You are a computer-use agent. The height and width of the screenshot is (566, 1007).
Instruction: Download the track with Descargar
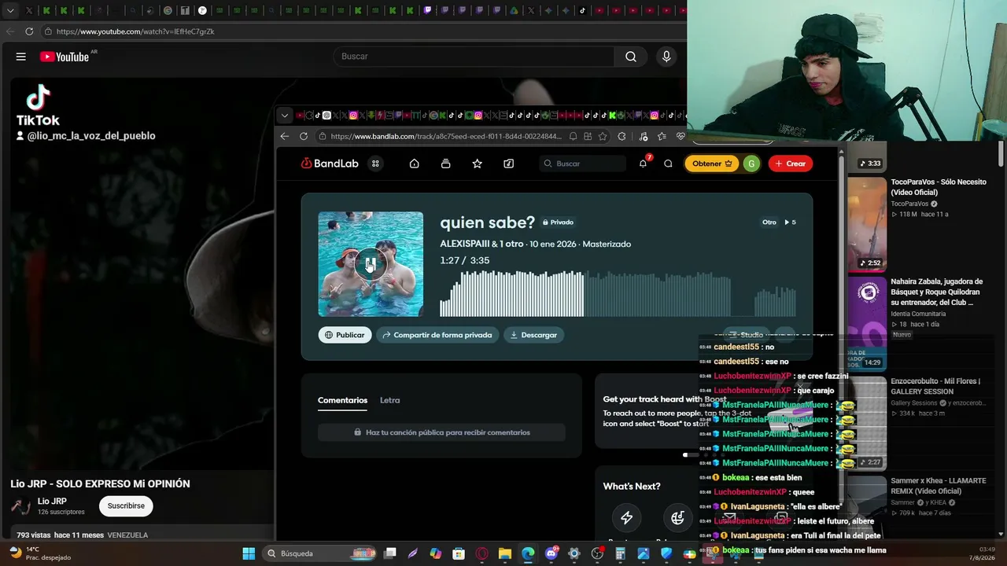point(533,335)
